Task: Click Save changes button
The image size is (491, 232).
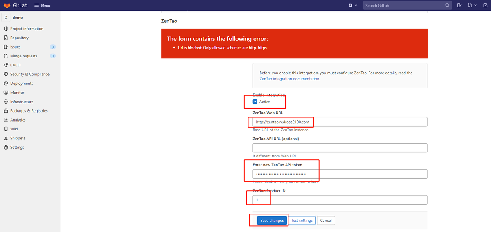Action: (x=272, y=220)
